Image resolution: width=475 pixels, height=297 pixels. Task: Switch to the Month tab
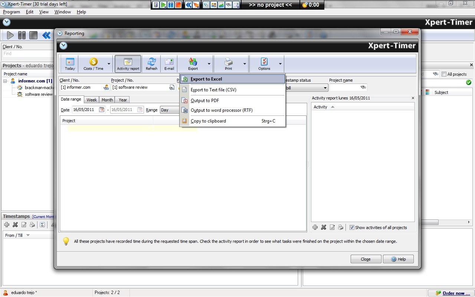coord(107,100)
